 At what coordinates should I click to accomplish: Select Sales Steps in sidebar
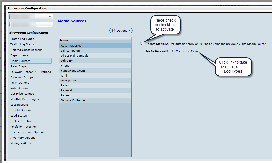[x=18, y=66]
